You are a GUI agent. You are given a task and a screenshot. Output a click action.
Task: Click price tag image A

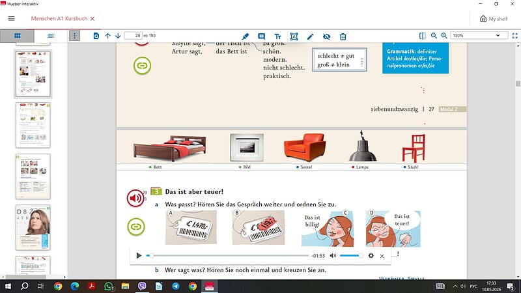(x=191, y=227)
